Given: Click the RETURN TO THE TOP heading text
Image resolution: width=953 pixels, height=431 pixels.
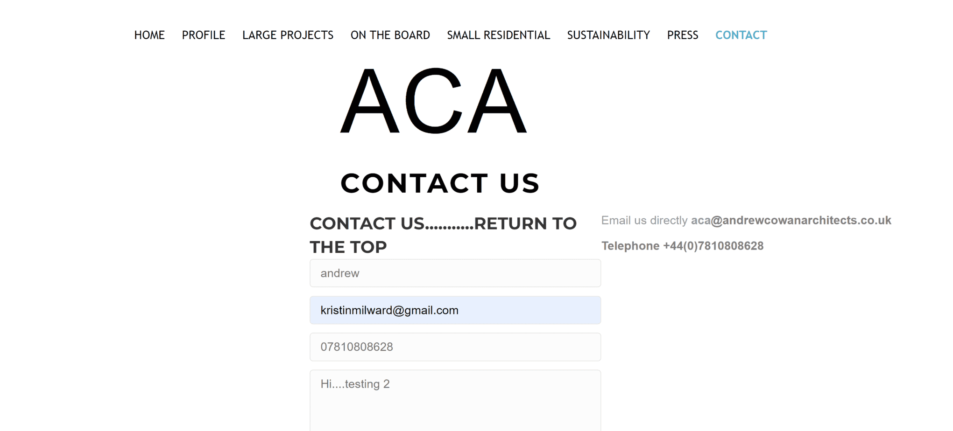Looking at the screenshot, I should pos(525,224).
